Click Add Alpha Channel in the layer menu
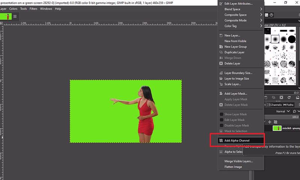 pos(241,140)
